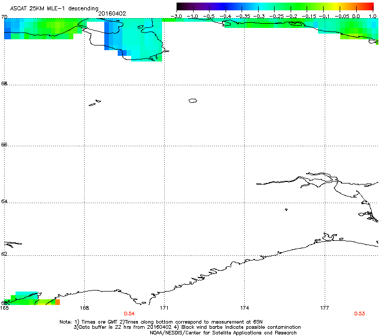
Task: Click the latitude label 68
Action: click(4, 83)
